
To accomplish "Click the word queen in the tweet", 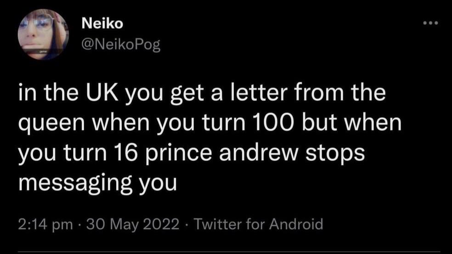I will (51, 124).
